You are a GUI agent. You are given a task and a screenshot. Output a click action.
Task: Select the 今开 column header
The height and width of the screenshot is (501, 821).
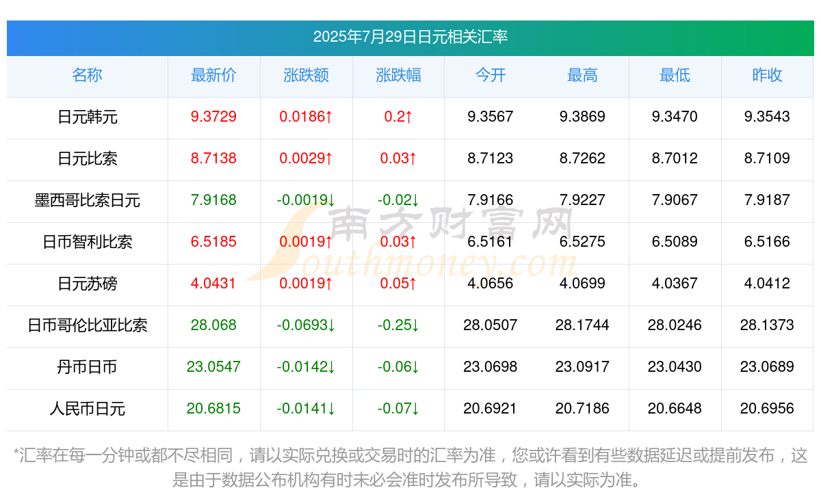pyautogui.click(x=491, y=75)
